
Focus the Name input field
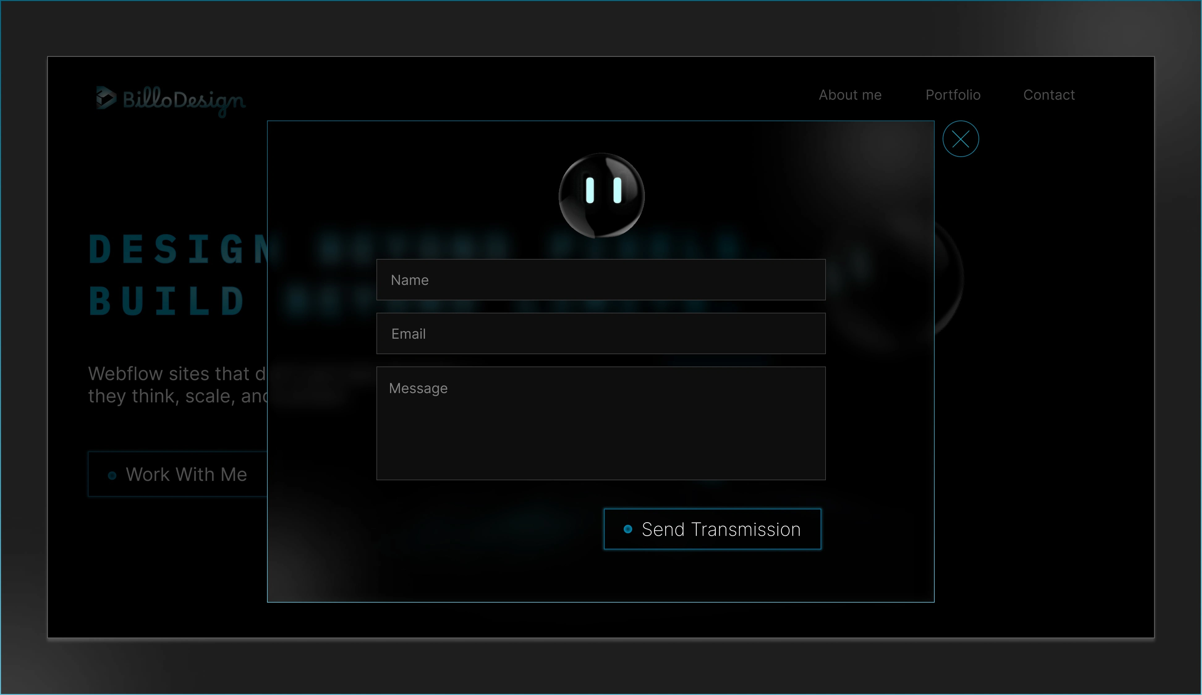[601, 280]
